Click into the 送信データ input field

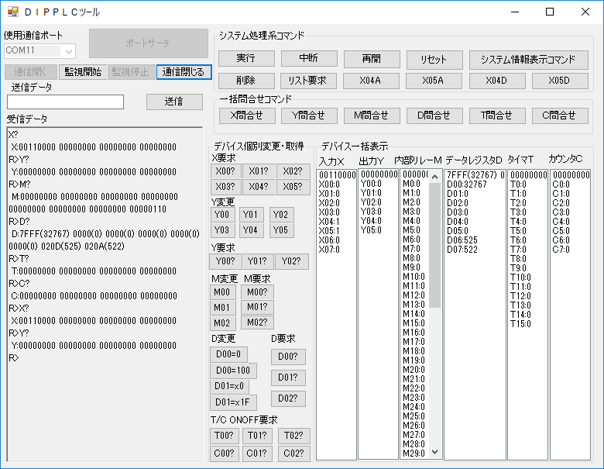65,102
